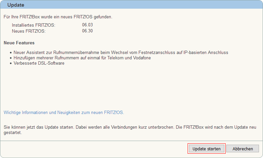This screenshot has height=158, width=263.
Task: Click the Neue Features heading
Action: pyautogui.click(x=19, y=43)
